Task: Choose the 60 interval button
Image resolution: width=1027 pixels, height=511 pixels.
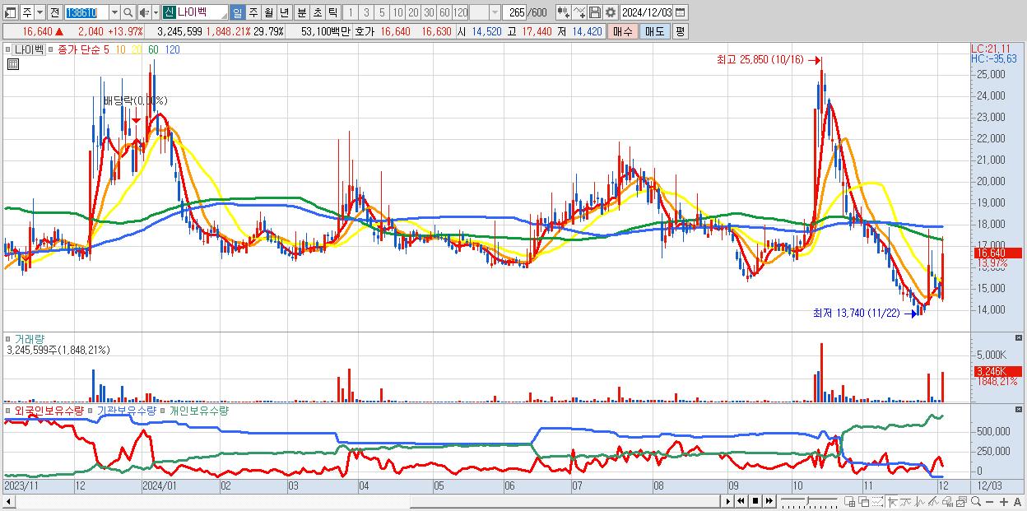Action: click(x=444, y=12)
